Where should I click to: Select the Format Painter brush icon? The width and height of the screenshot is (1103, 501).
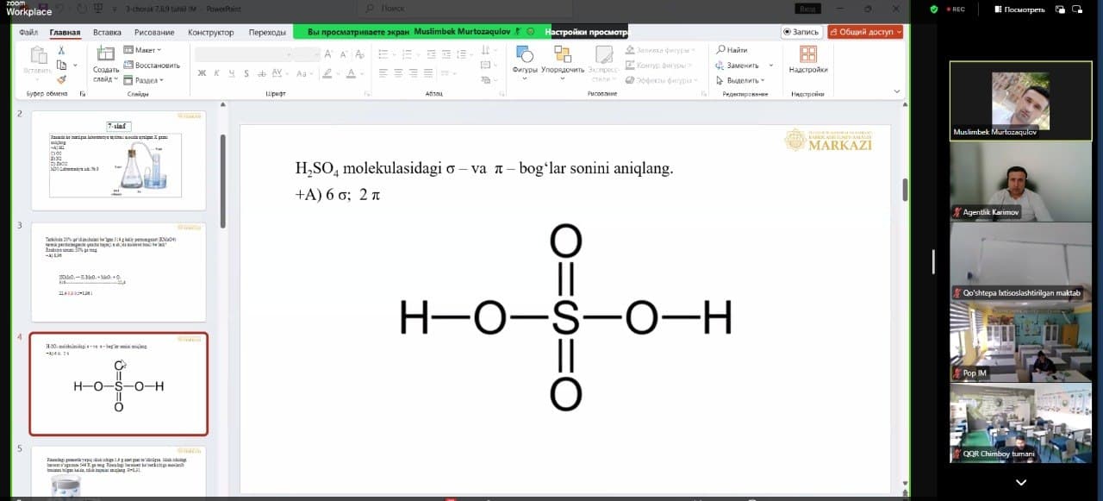point(61,79)
